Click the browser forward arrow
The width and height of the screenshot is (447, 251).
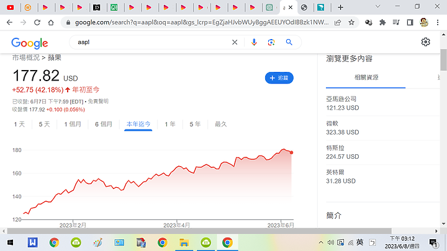coord(24,22)
